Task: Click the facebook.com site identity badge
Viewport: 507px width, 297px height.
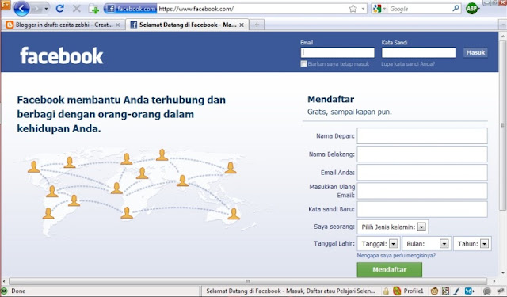Action: 131,9
